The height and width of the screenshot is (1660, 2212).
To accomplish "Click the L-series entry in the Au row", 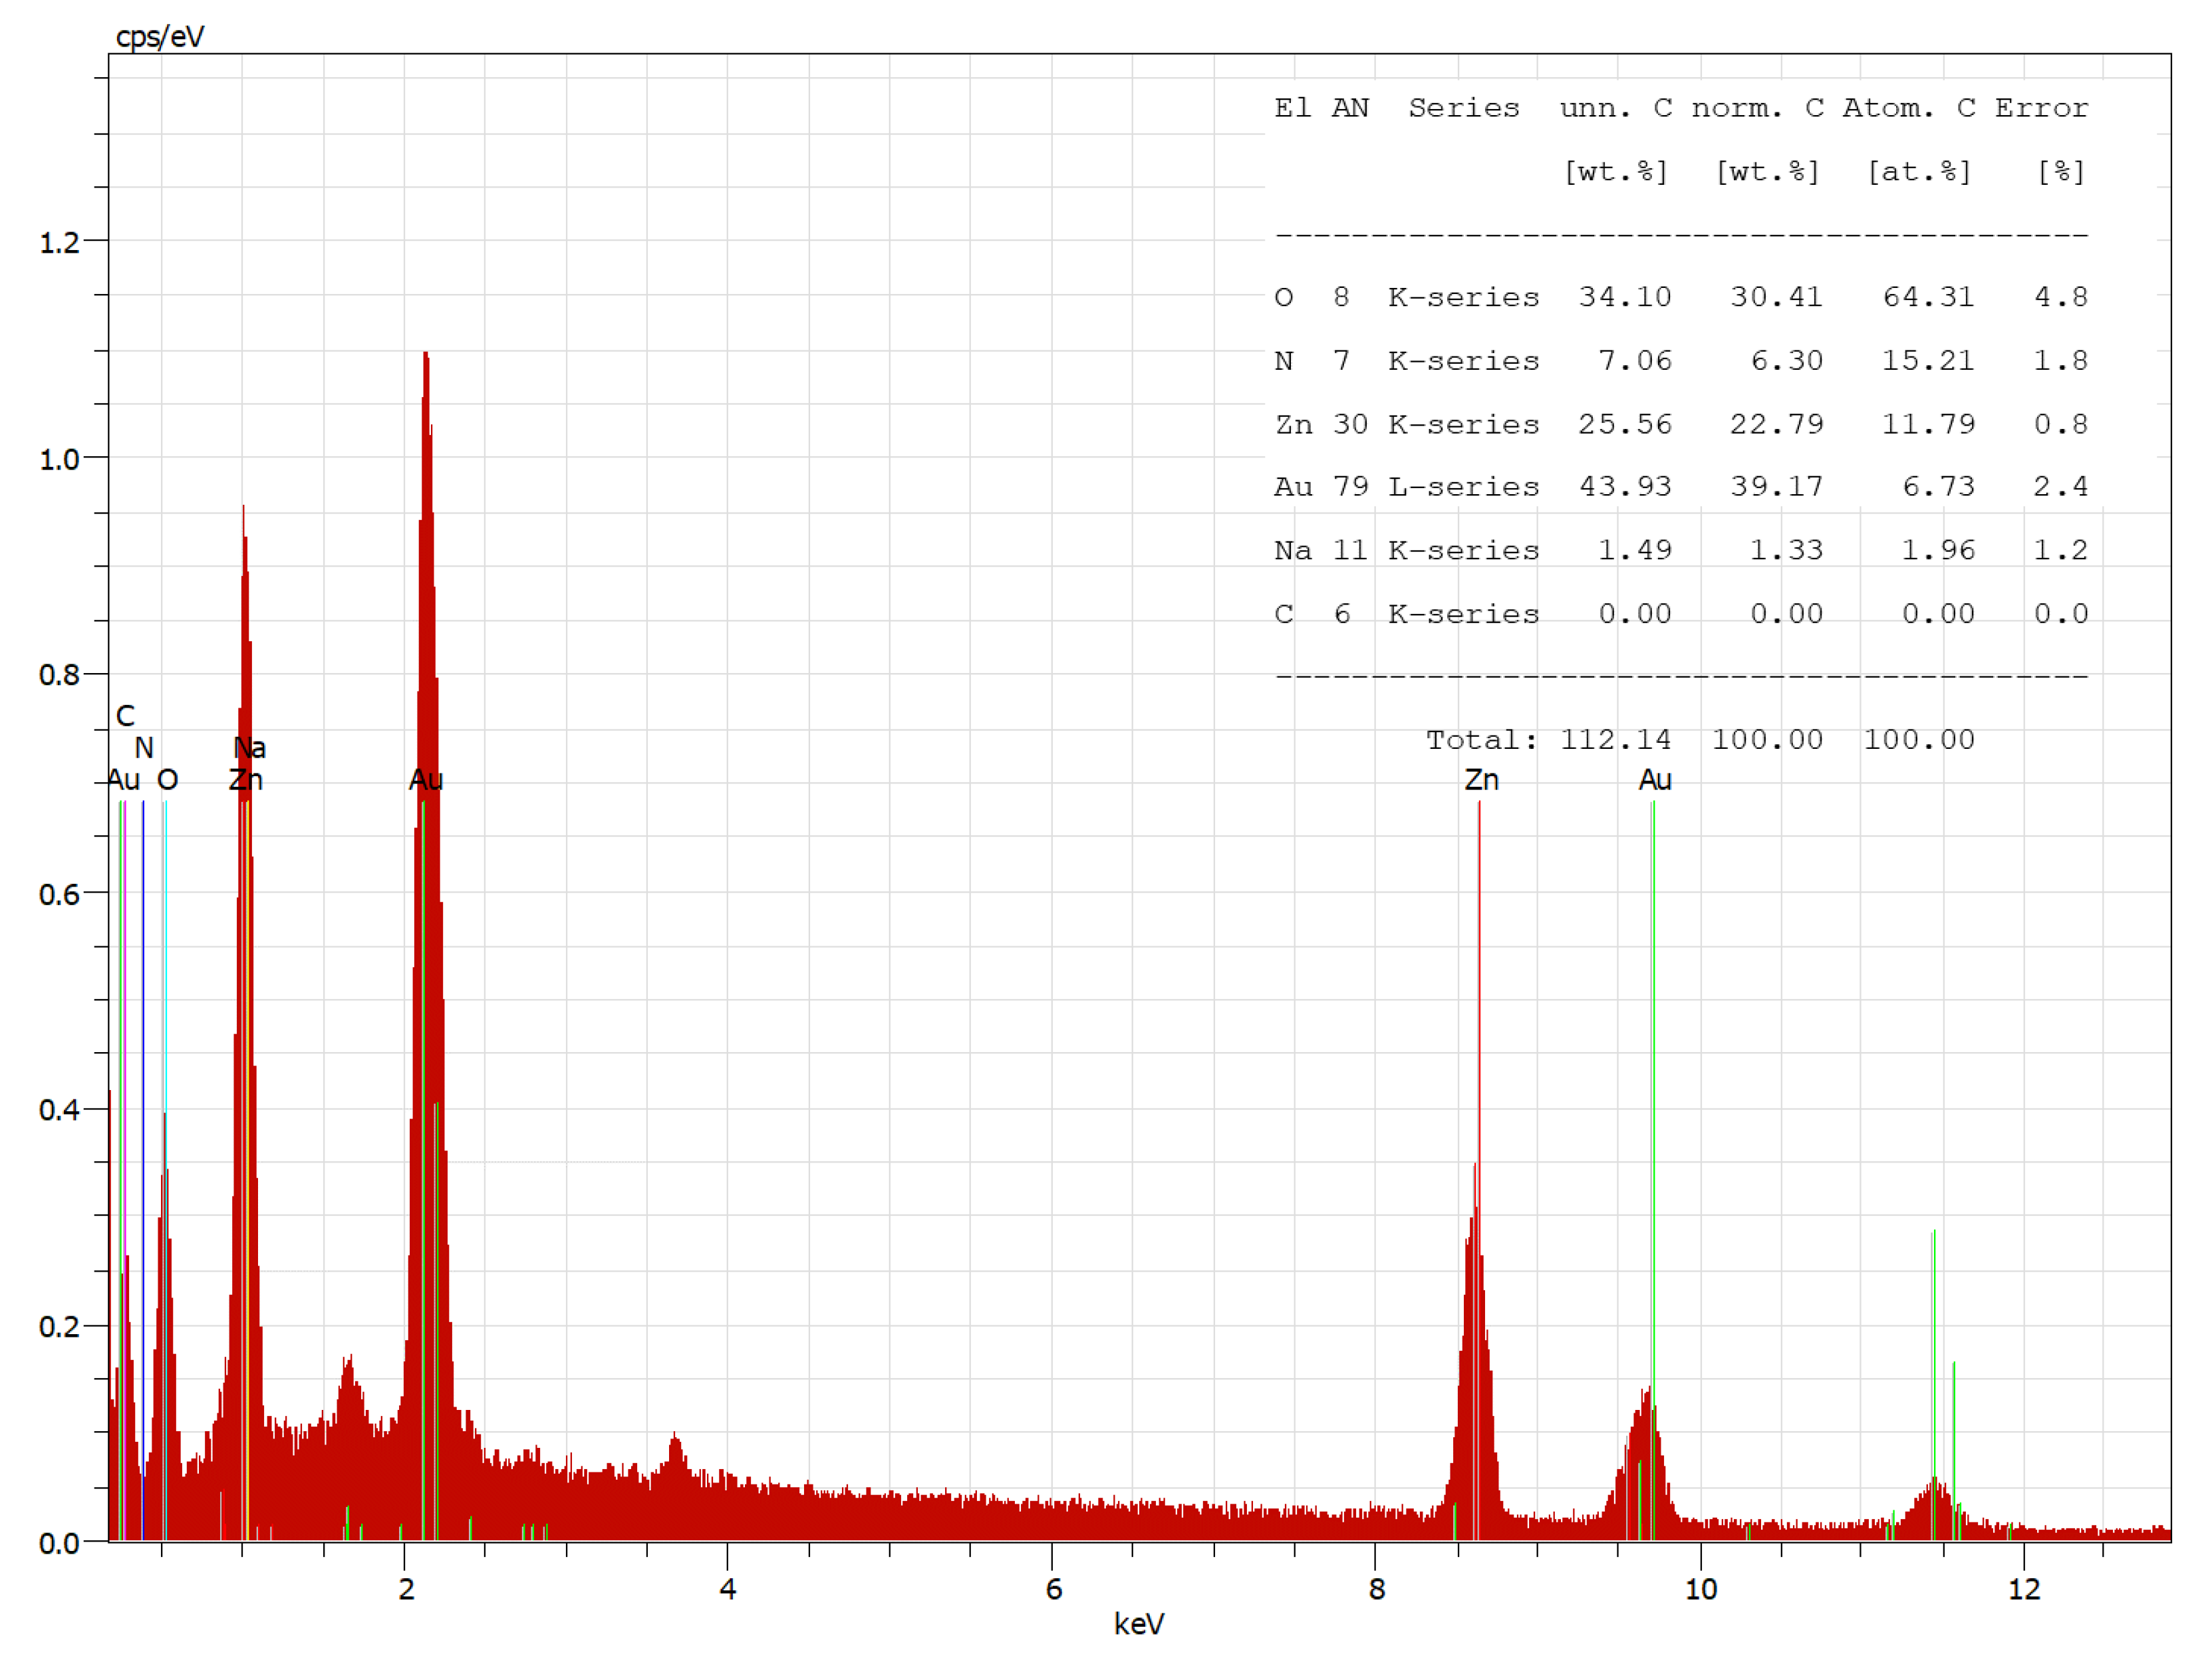I will coord(1463,487).
